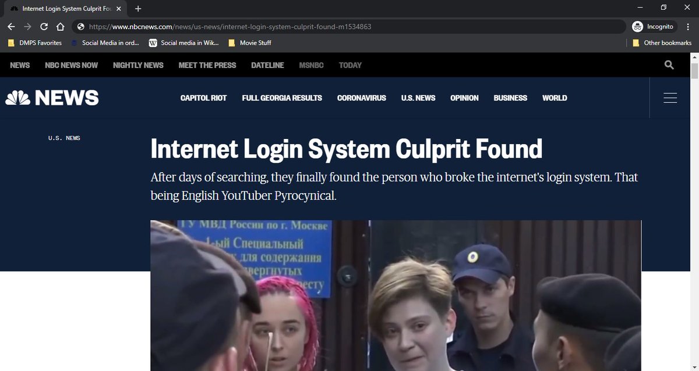Screen dimensions: 699x371
Task: Open NIGHTLY NEWS in top bar
Action: [138, 65]
